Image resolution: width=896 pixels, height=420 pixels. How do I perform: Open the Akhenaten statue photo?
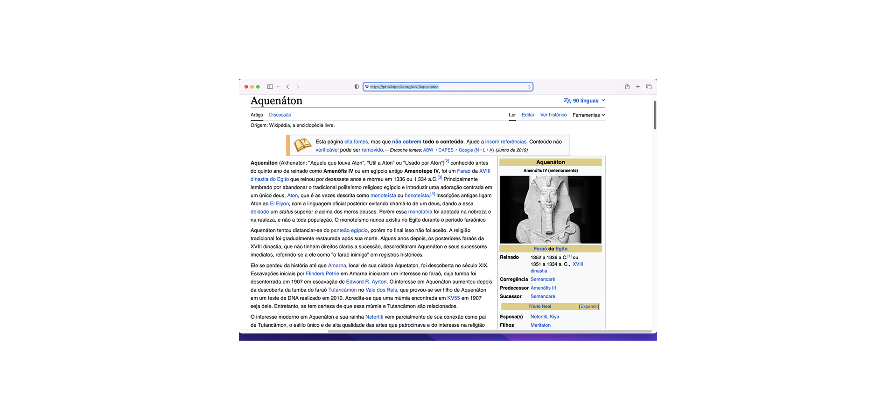[x=551, y=210]
